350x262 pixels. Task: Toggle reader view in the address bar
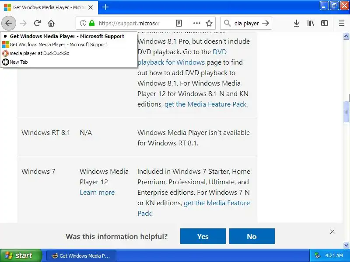[x=179, y=23]
